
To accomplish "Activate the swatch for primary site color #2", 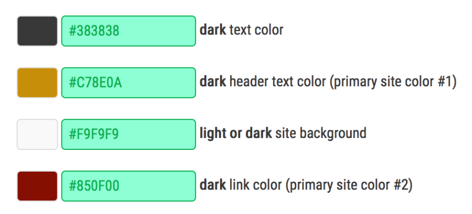I will click(x=37, y=186).
